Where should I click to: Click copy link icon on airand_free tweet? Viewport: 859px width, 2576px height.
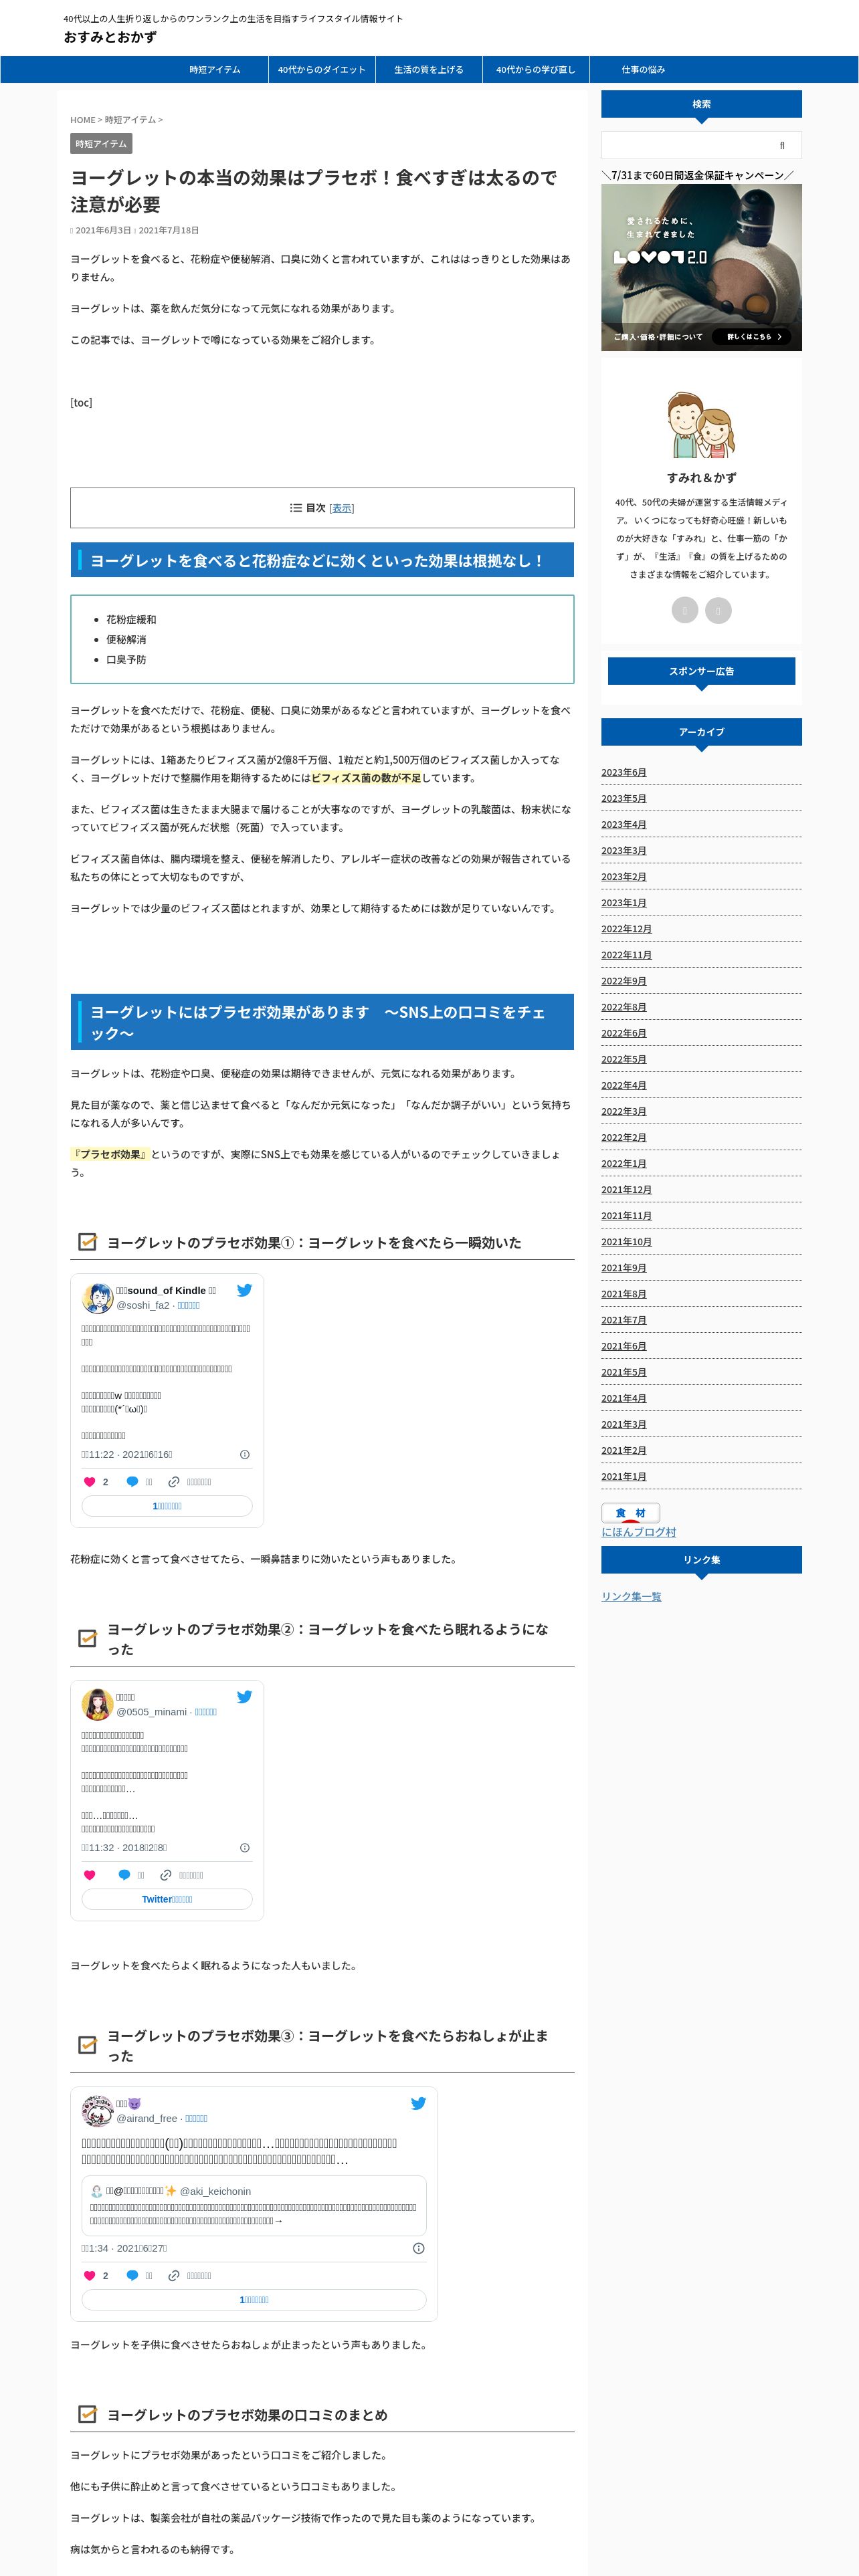tap(173, 2275)
